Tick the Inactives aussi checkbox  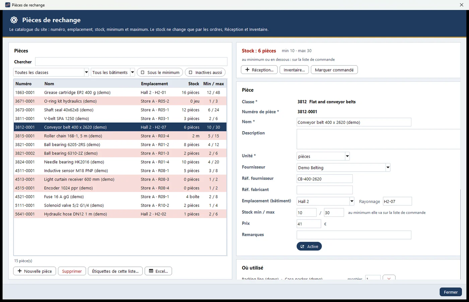coord(205,72)
